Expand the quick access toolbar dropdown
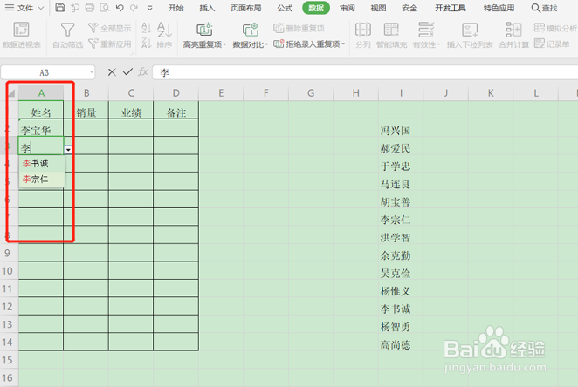 coord(149,8)
